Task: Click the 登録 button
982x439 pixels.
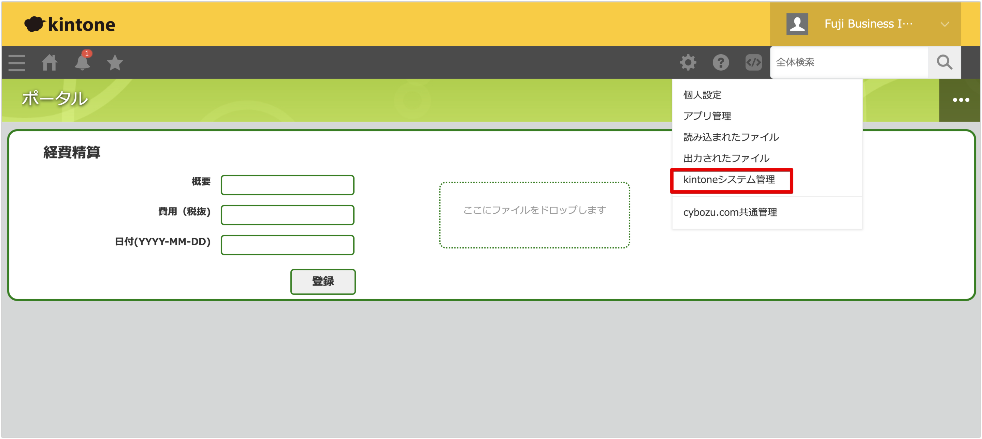Action: click(322, 282)
